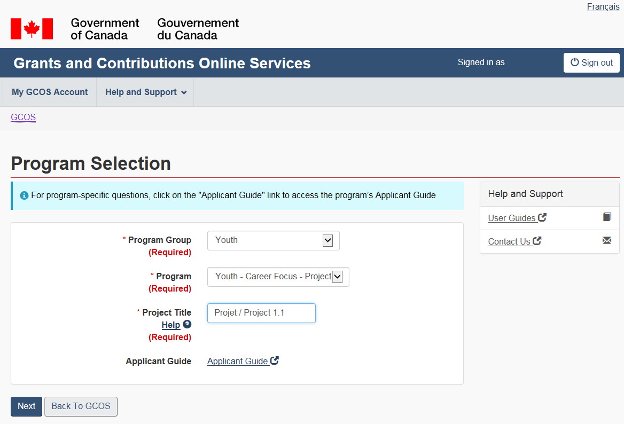This screenshot has width=624, height=424.
Task: Focus the Project Title text field
Action: (x=261, y=313)
